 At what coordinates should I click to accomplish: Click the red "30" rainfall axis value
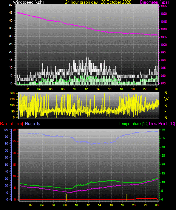(14, 129)
